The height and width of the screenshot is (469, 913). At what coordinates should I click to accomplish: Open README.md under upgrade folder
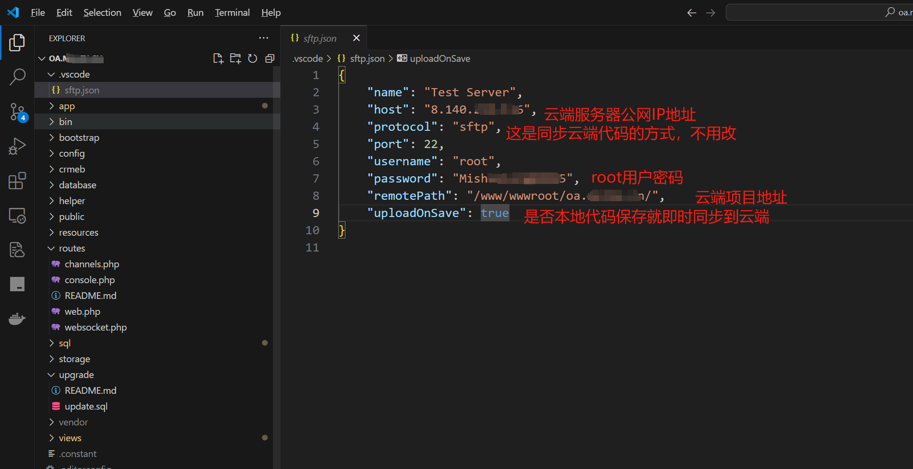(x=157, y=390)
